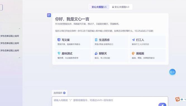Click the 写文案 monitor icon
186x106 pixels.
(x=59, y=40)
